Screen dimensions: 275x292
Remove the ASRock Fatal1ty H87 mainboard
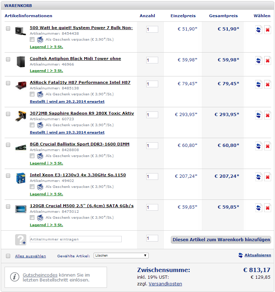268,84
